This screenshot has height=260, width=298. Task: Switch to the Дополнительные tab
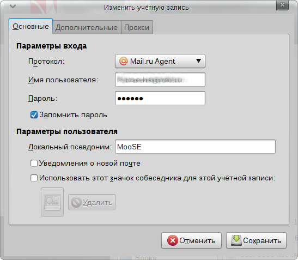click(87, 27)
